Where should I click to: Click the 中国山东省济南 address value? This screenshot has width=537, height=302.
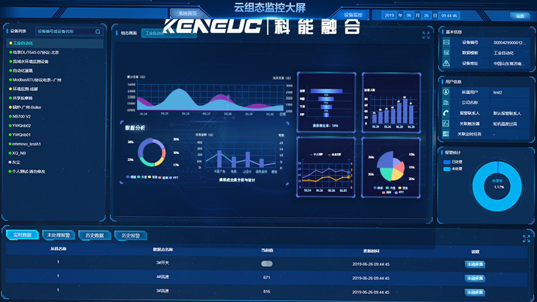coord(509,63)
